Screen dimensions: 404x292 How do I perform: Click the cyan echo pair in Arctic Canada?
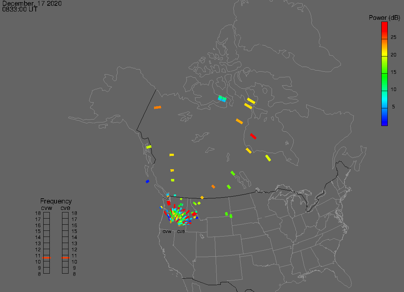pyautogui.click(x=222, y=99)
